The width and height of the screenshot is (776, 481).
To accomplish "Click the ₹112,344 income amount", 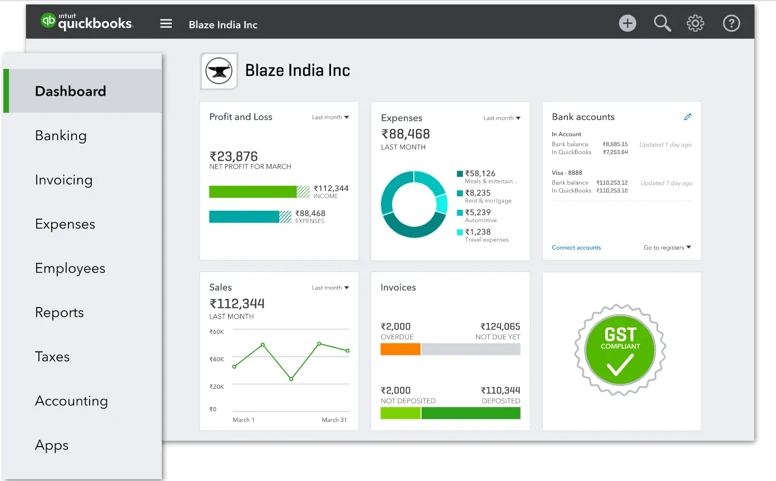I will click(331, 188).
